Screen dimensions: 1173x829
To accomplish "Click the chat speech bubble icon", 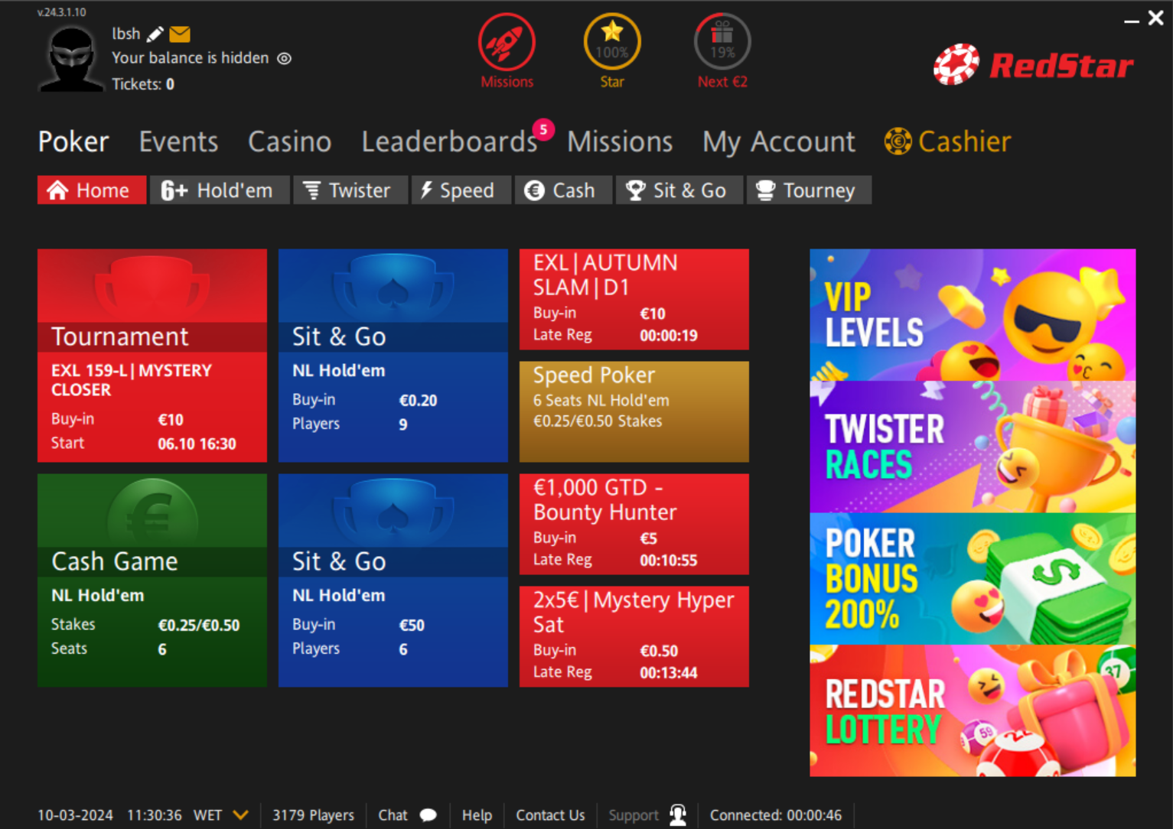I will [428, 815].
